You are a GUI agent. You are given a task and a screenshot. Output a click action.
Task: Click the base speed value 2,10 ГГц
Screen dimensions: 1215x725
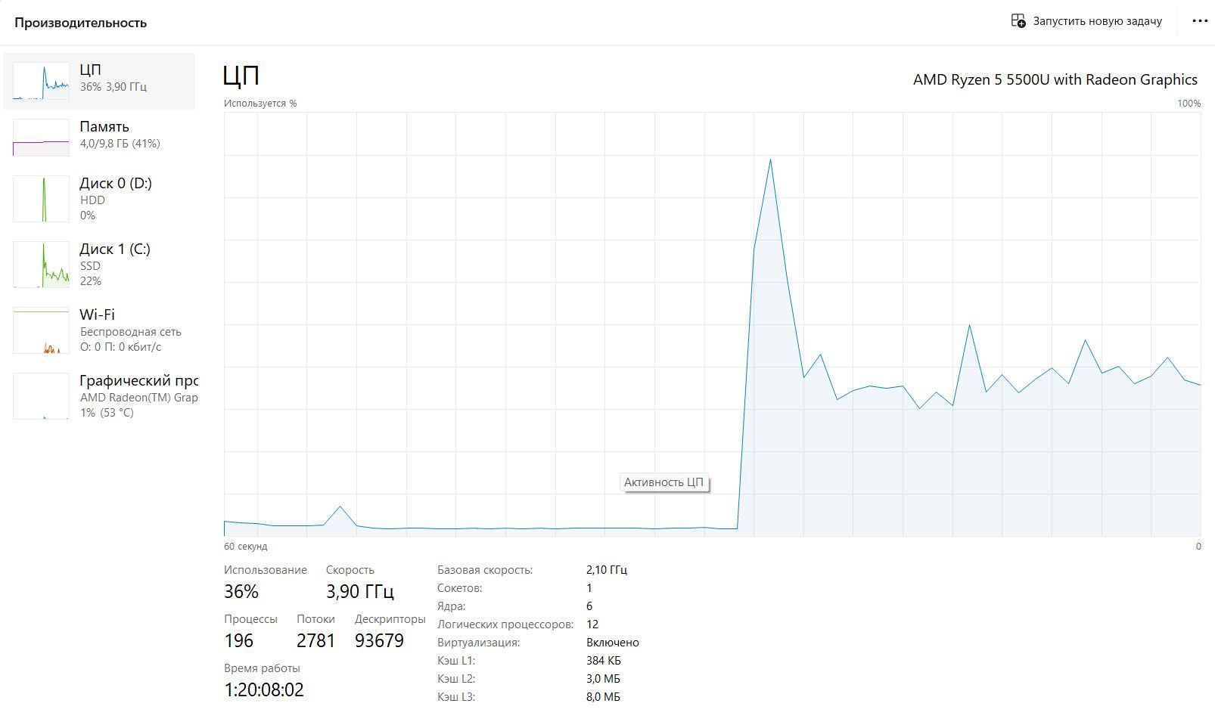click(x=607, y=570)
